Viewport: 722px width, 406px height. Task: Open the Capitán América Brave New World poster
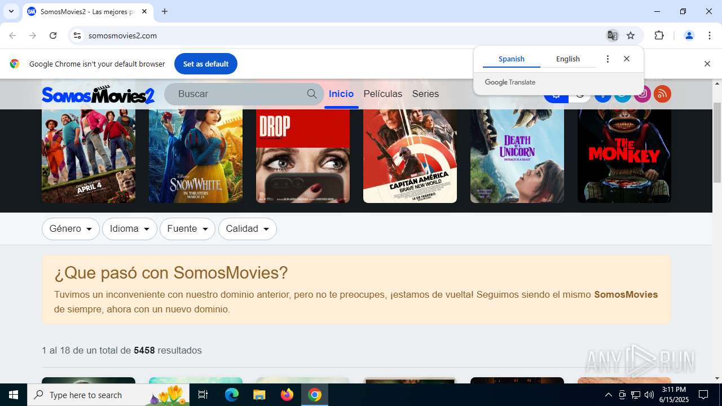(410, 156)
